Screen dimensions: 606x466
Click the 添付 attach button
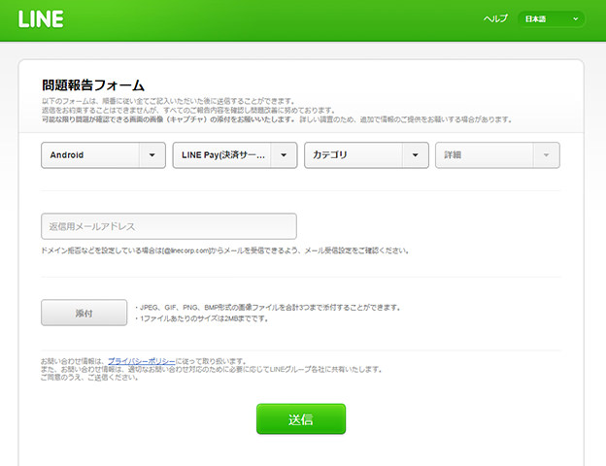tap(84, 313)
